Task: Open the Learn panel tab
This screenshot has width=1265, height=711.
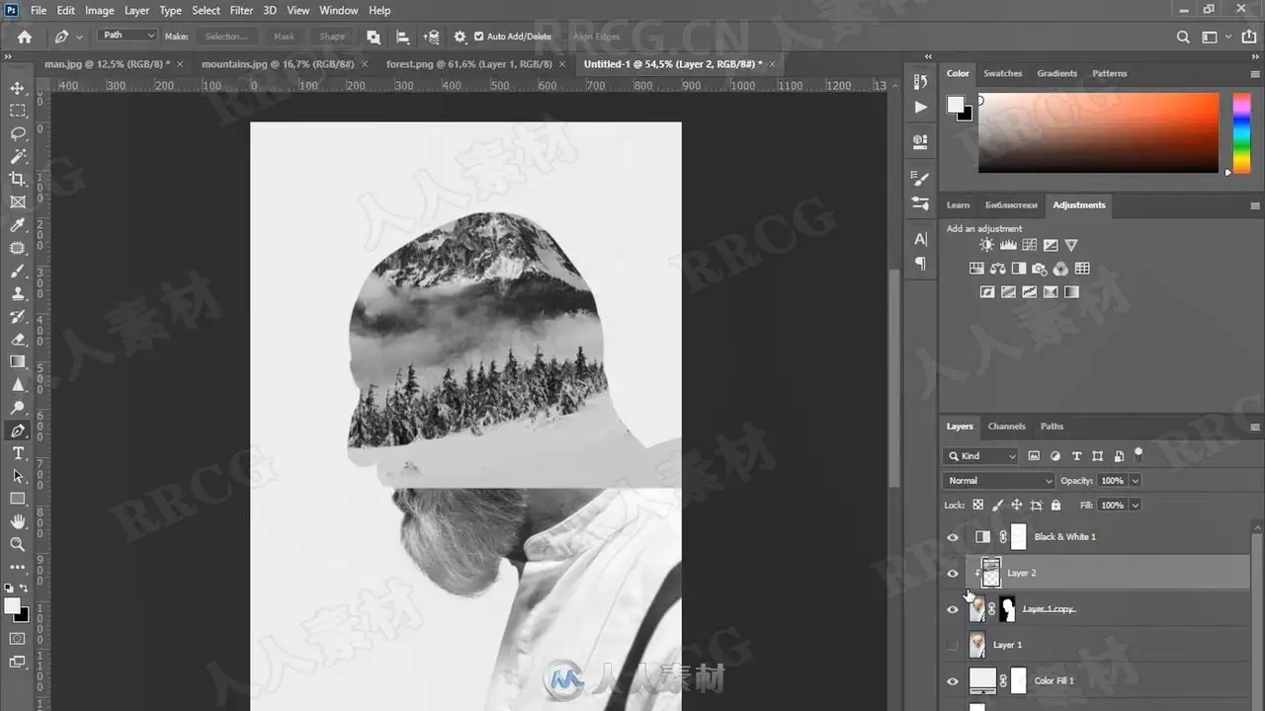Action: coord(958,205)
